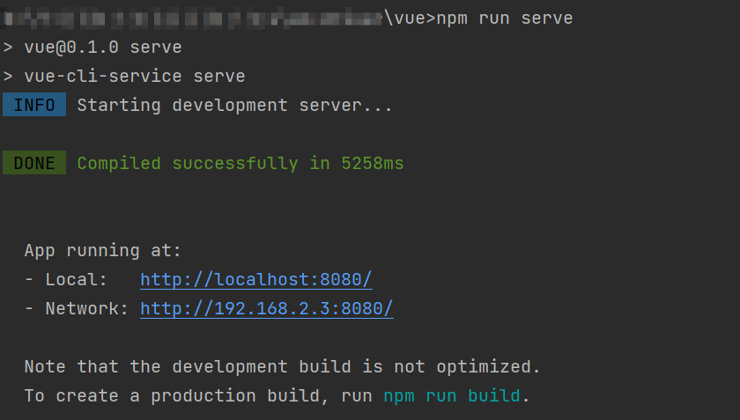The image size is (740, 420).
Task: Click the 'Note that the development build' line
Action: pyautogui.click(x=282, y=366)
